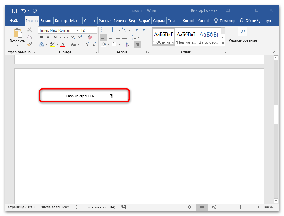284x216 pixels.
Task: Toggle italic К formatting
Action: pos(48,37)
